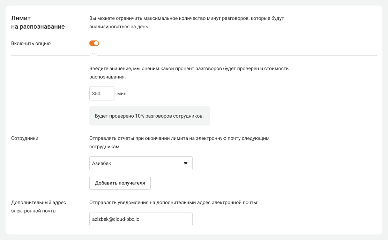Click the "Отправлять уведомления на дополнительный адрес" text
Screen dimensions: 388x240
coord(173,202)
